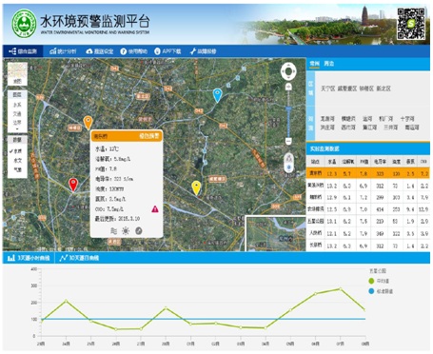Toggle blue standard-limit legend dot
This screenshot has height=354, width=433.
point(371,291)
